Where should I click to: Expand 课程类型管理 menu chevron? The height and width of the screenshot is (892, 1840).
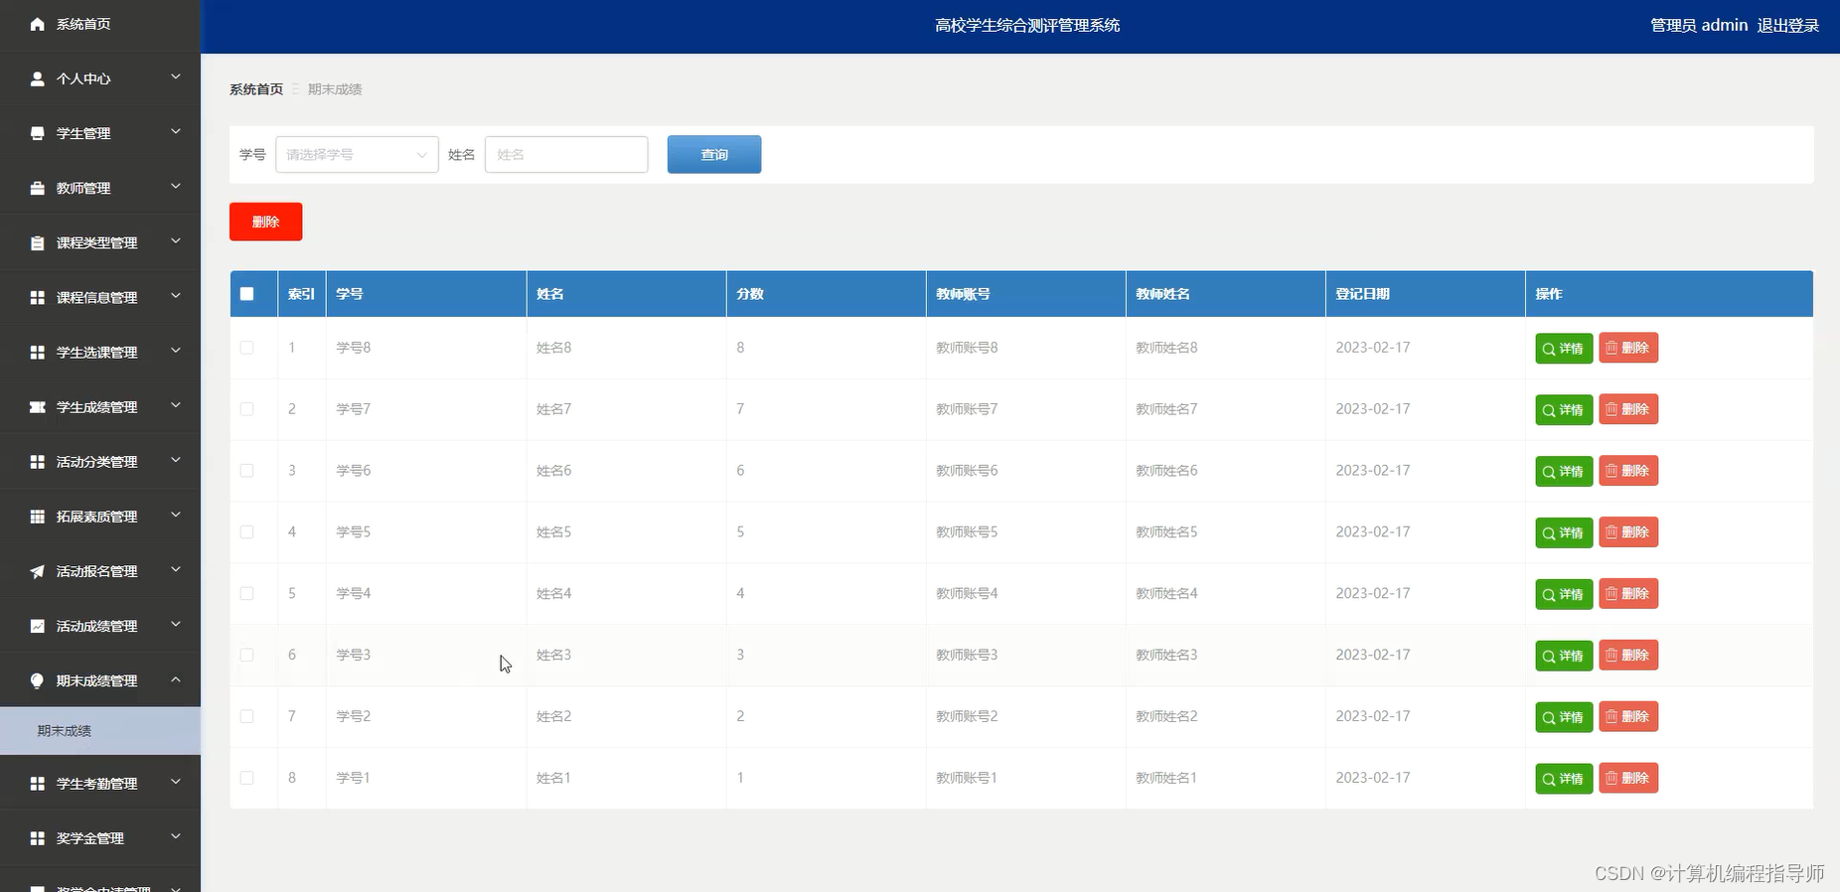[x=176, y=240]
